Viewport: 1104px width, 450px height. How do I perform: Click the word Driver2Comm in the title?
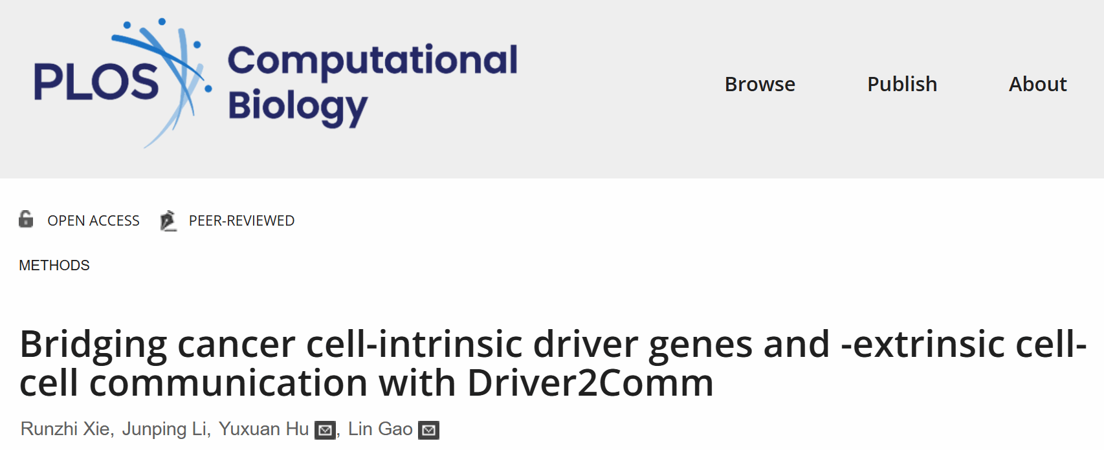click(x=590, y=383)
